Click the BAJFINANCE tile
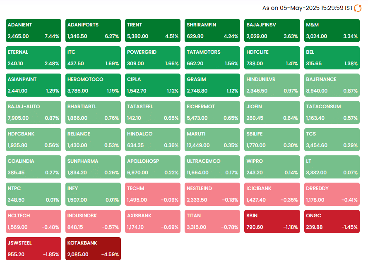This screenshot has height=264, width=368. tap(332, 85)
